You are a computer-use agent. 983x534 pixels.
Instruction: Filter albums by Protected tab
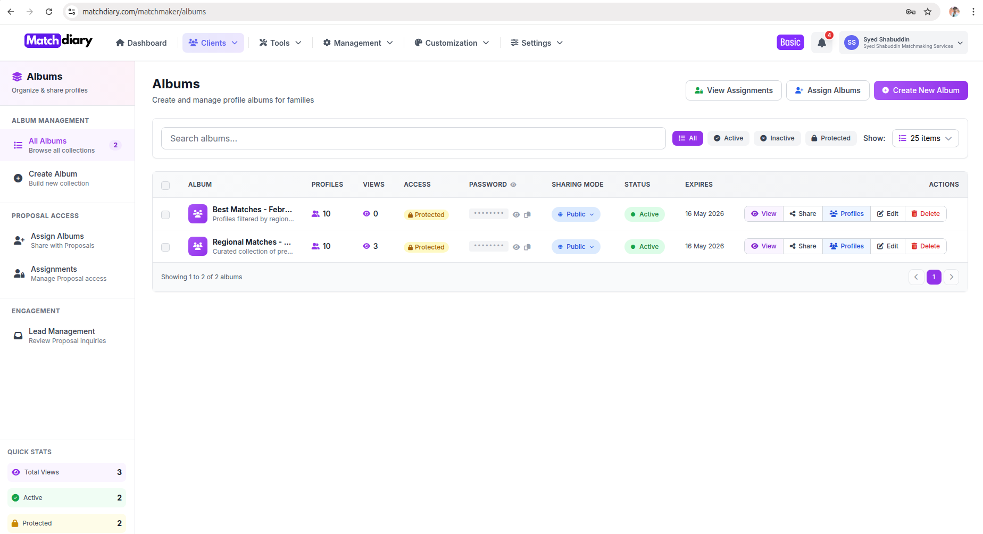(830, 138)
